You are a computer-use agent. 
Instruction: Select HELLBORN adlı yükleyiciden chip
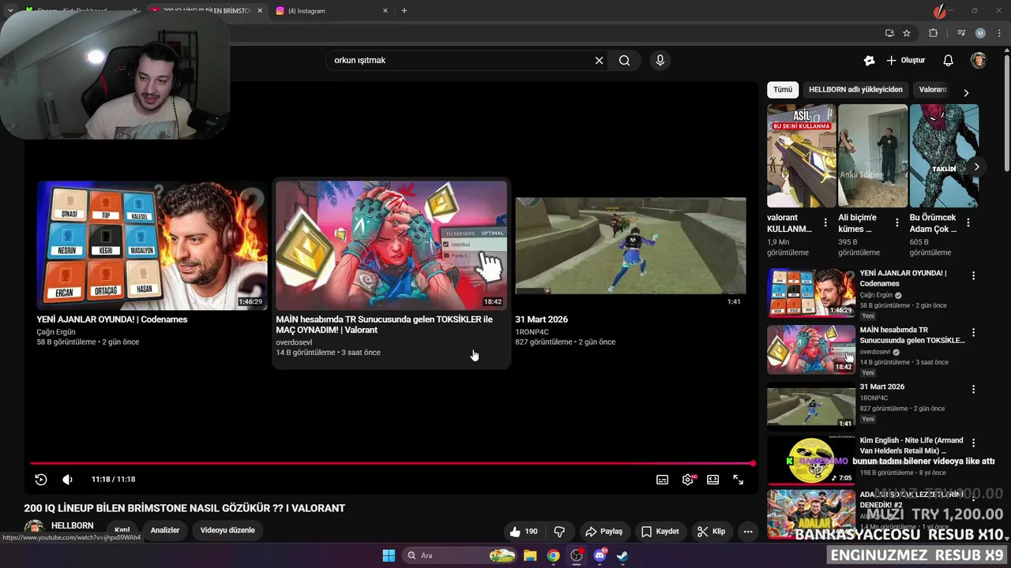pyautogui.click(x=855, y=90)
